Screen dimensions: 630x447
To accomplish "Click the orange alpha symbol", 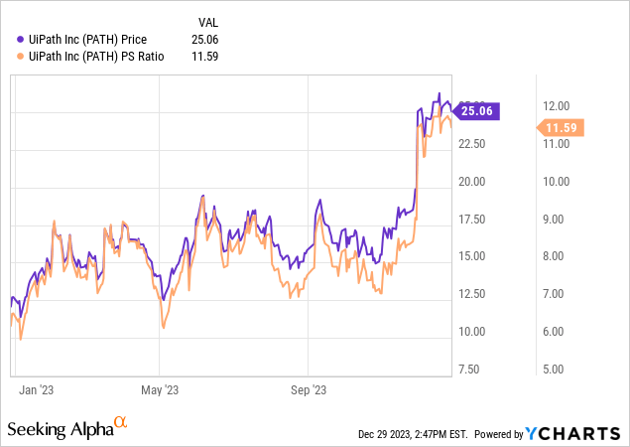I will point(121,422).
